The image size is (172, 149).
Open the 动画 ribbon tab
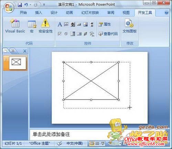(69, 13)
